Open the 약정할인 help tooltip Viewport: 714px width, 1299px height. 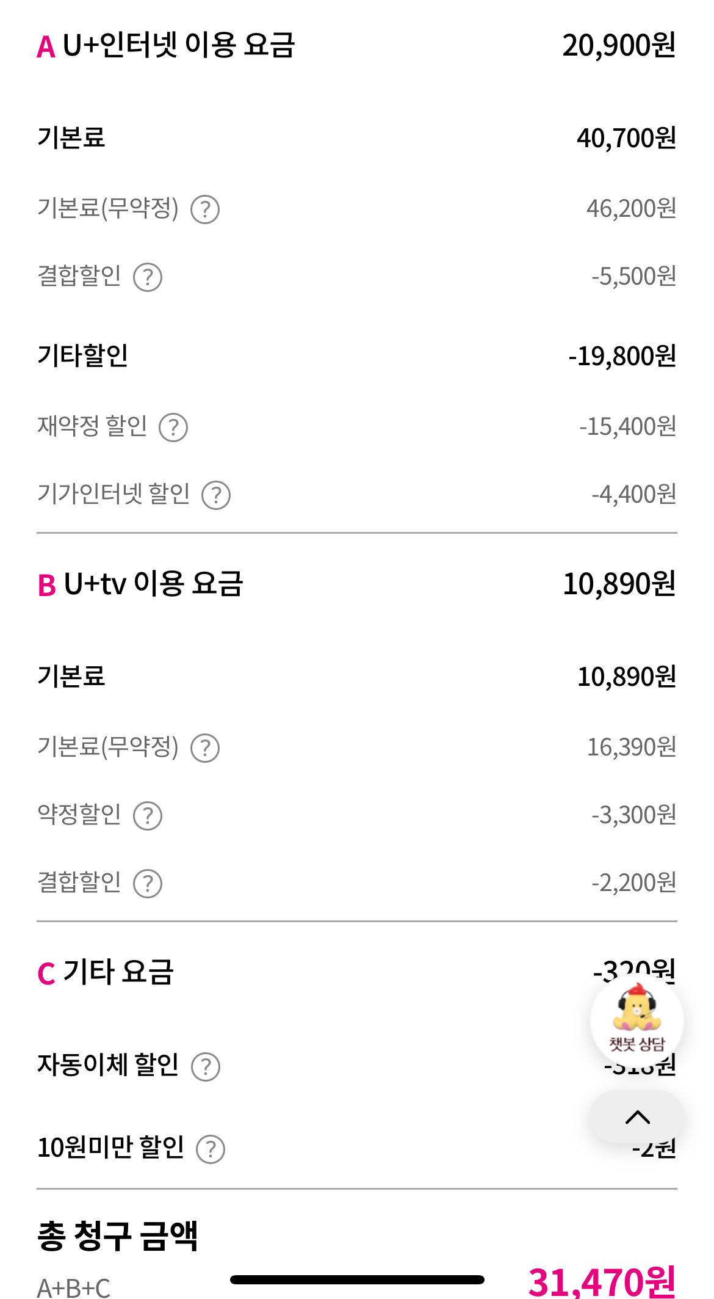tap(148, 816)
